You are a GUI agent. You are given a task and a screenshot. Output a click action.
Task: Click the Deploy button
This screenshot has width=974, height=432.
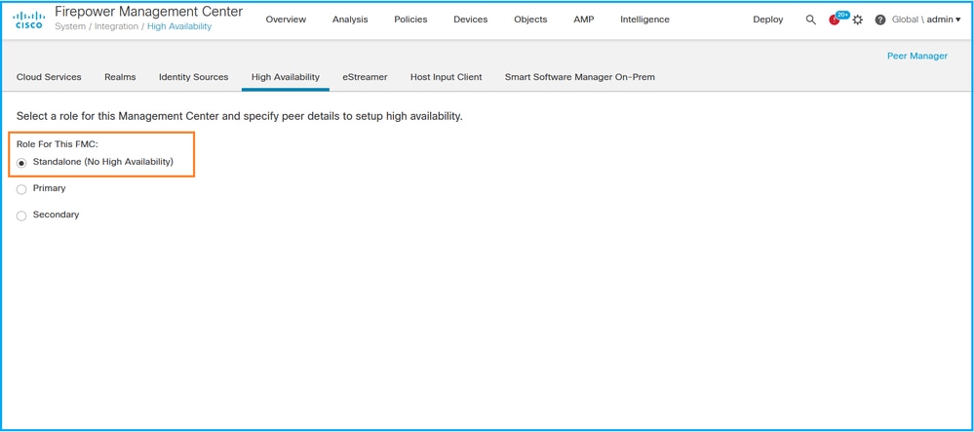click(767, 20)
